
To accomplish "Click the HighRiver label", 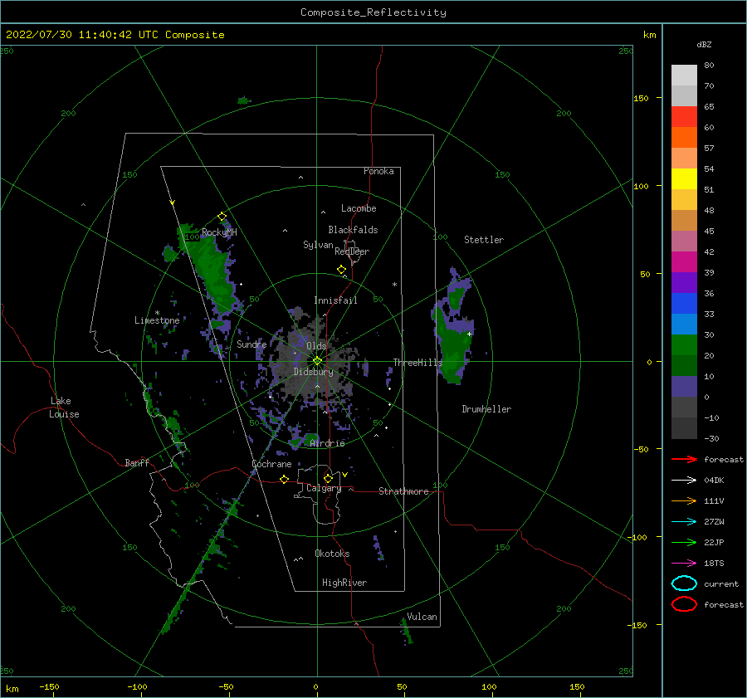I will pyautogui.click(x=344, y=583).
